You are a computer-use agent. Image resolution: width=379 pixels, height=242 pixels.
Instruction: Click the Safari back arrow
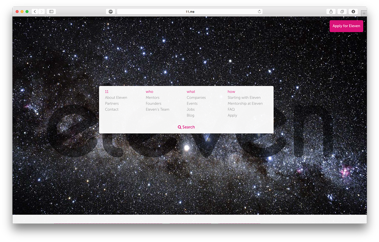pyautogui.click(x=35, y=12)
